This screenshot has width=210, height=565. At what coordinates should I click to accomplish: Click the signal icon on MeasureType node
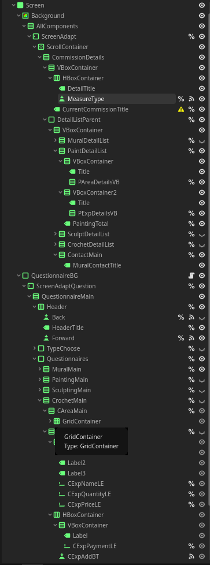pyautogui.click(x=191, y=99)
